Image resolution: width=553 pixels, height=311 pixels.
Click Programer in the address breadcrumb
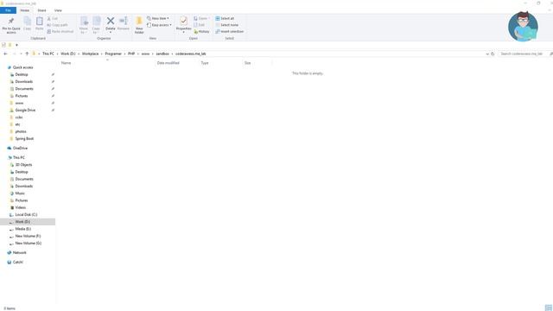click(x=113, y=54)
